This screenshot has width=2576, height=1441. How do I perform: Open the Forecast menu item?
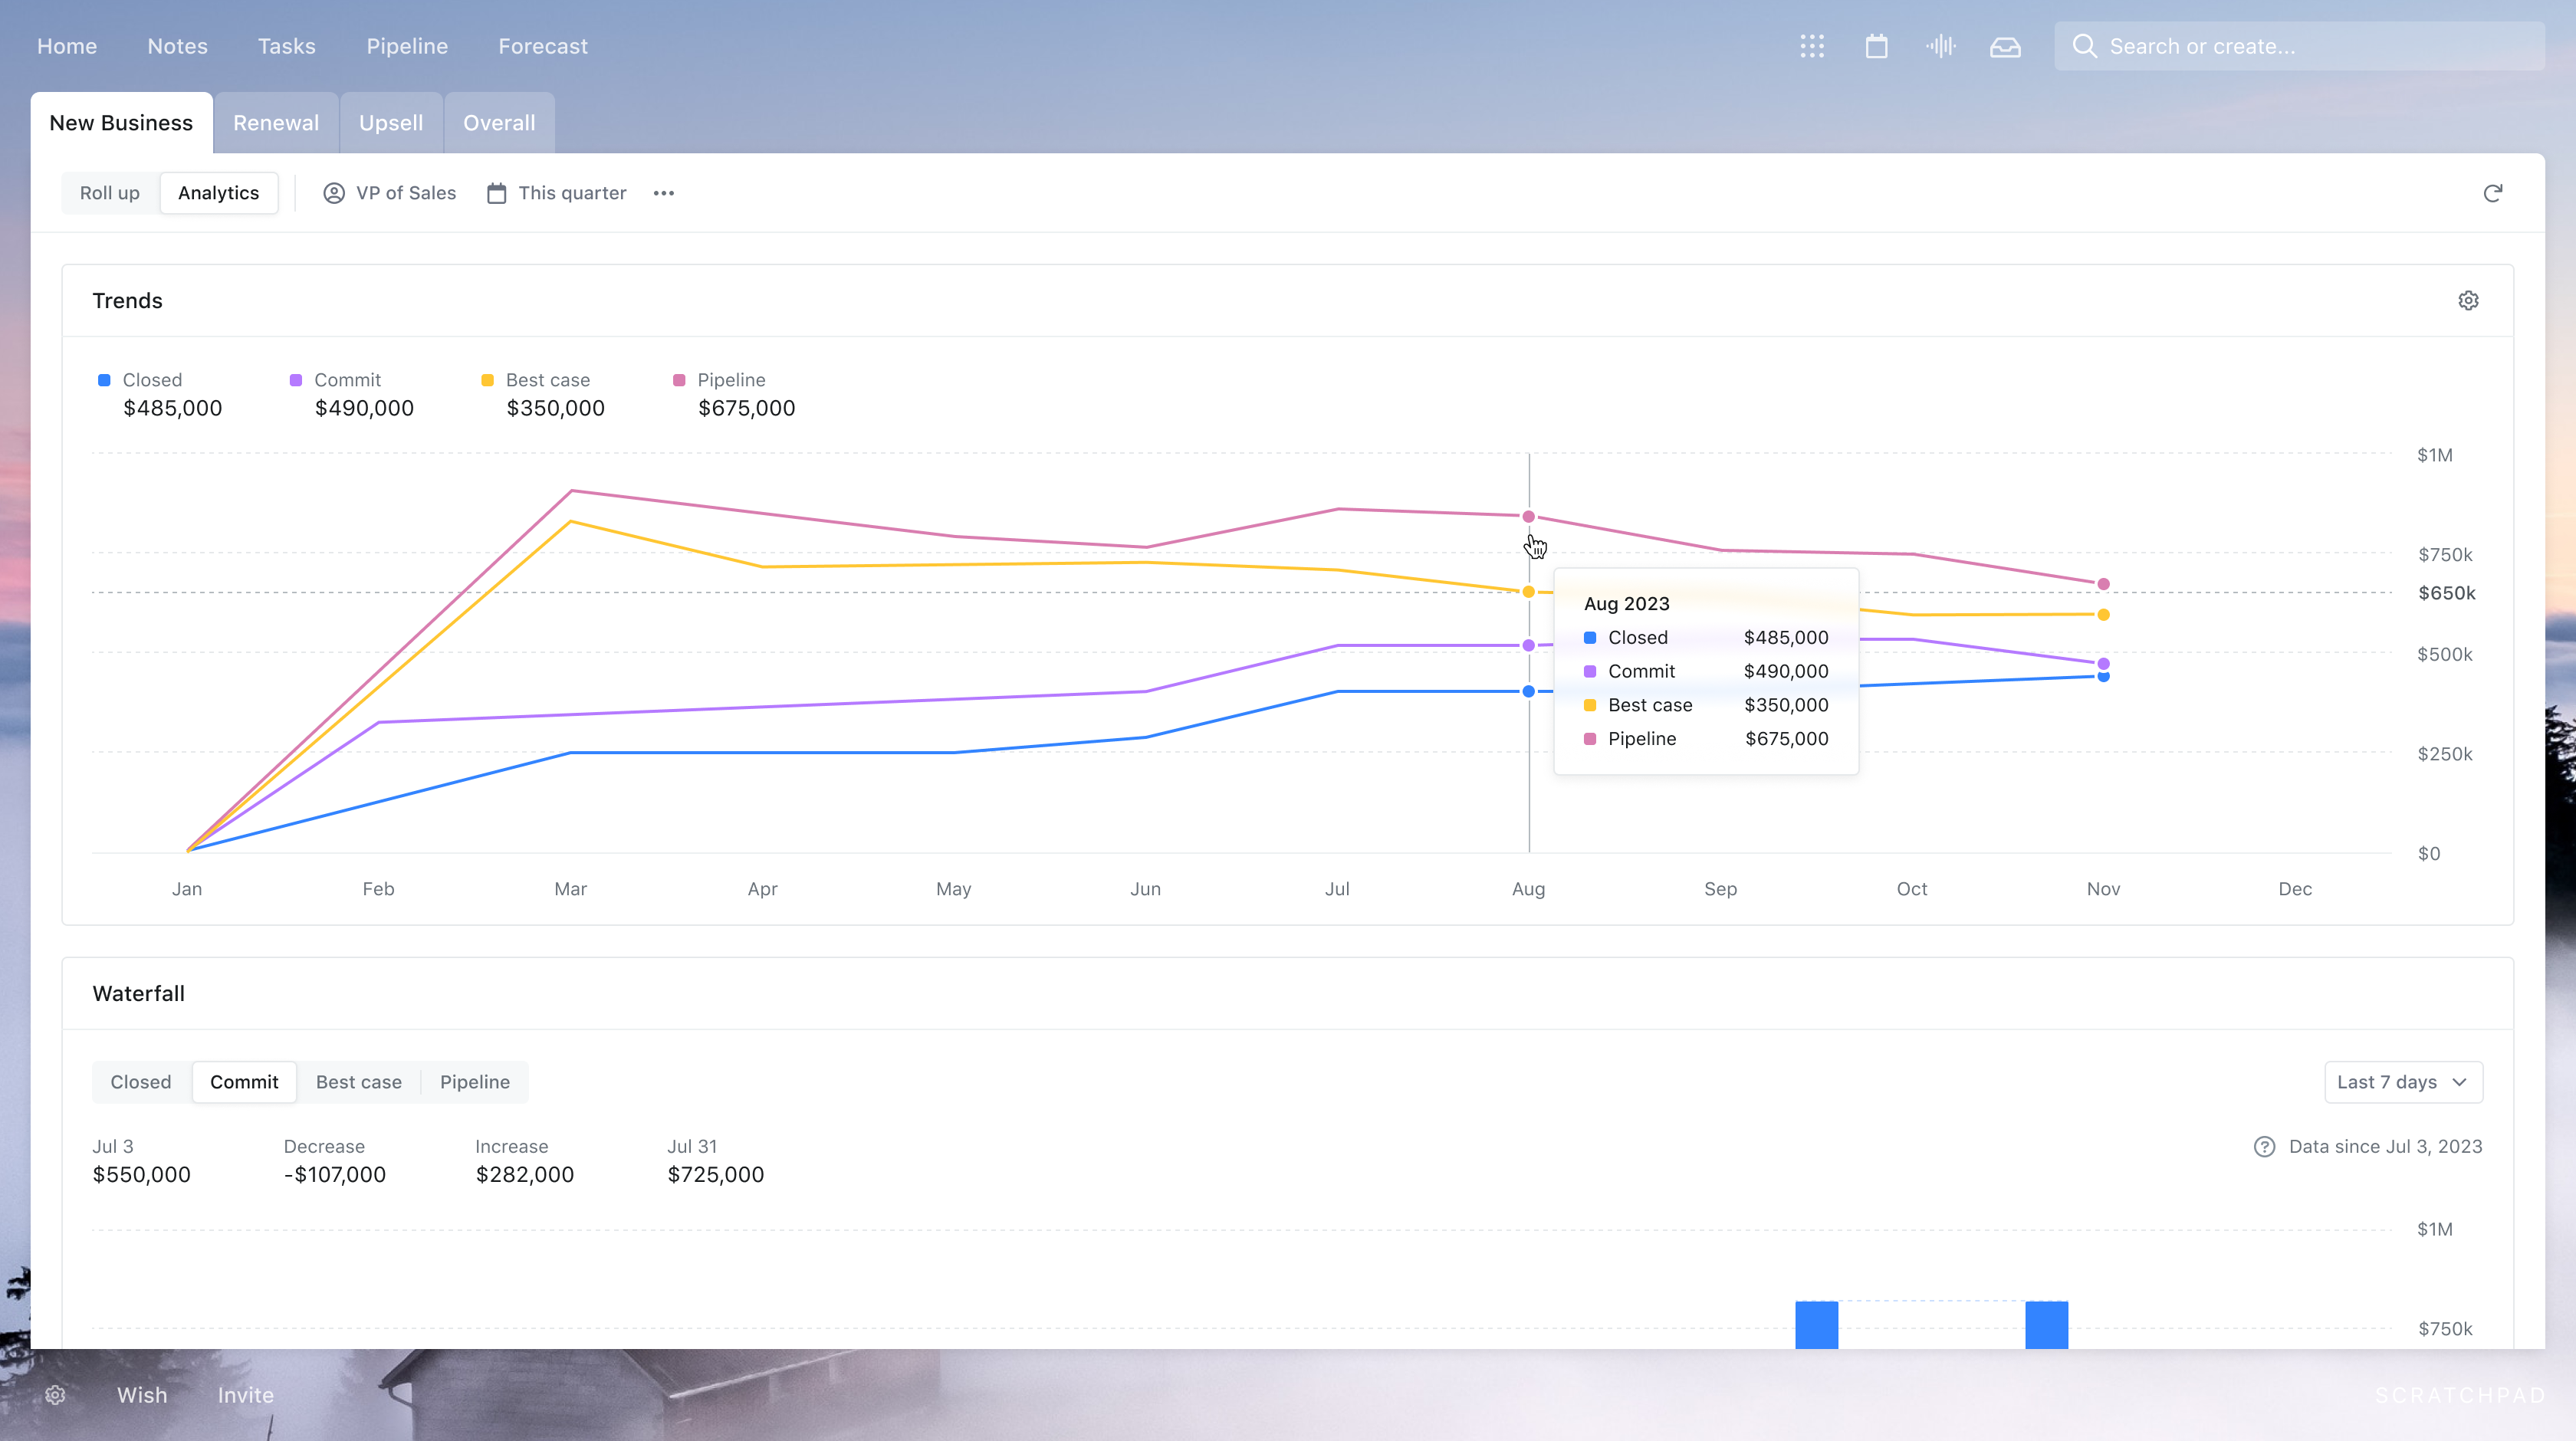point(542,46)
